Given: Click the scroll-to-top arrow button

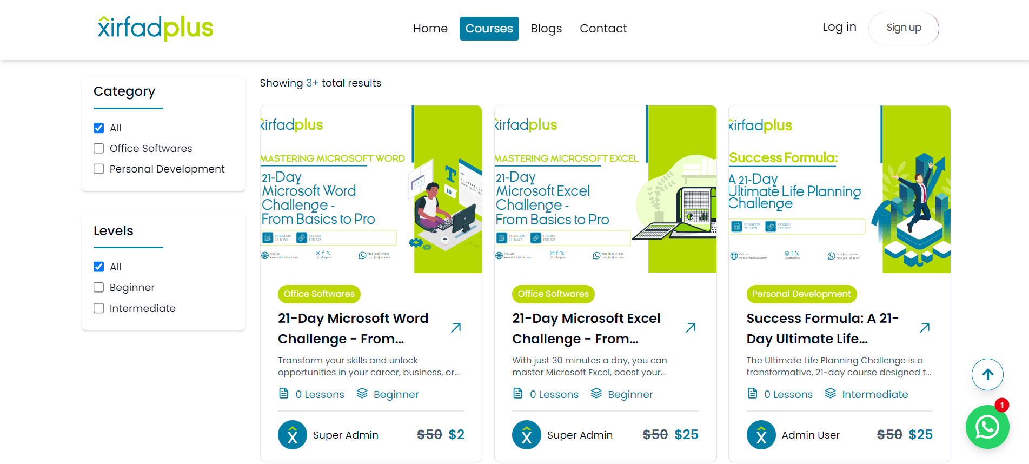Looking at the screenshot, I should click(x=987, y=374).
